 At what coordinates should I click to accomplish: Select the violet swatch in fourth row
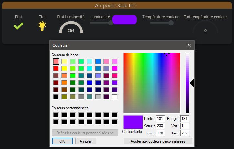pyautogui.click(x=115, y=83)
